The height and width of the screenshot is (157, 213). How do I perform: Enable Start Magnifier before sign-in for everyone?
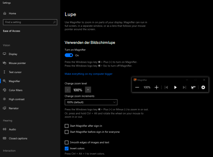tap(66, 132)
